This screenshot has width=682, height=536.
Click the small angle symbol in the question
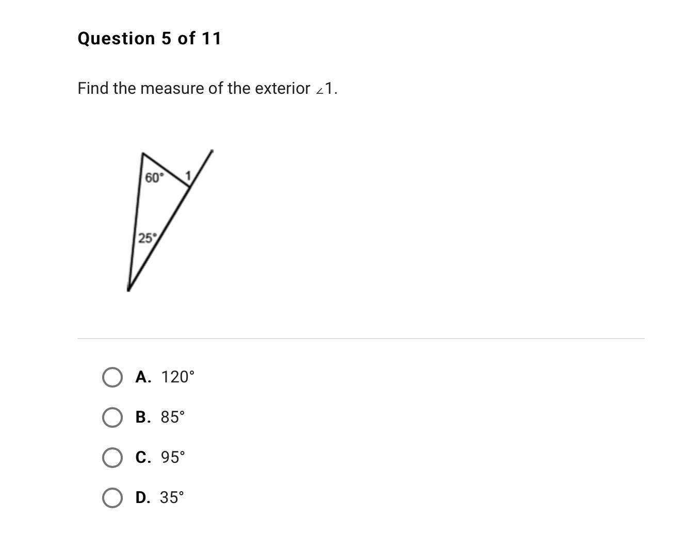[x=320, y=91]
